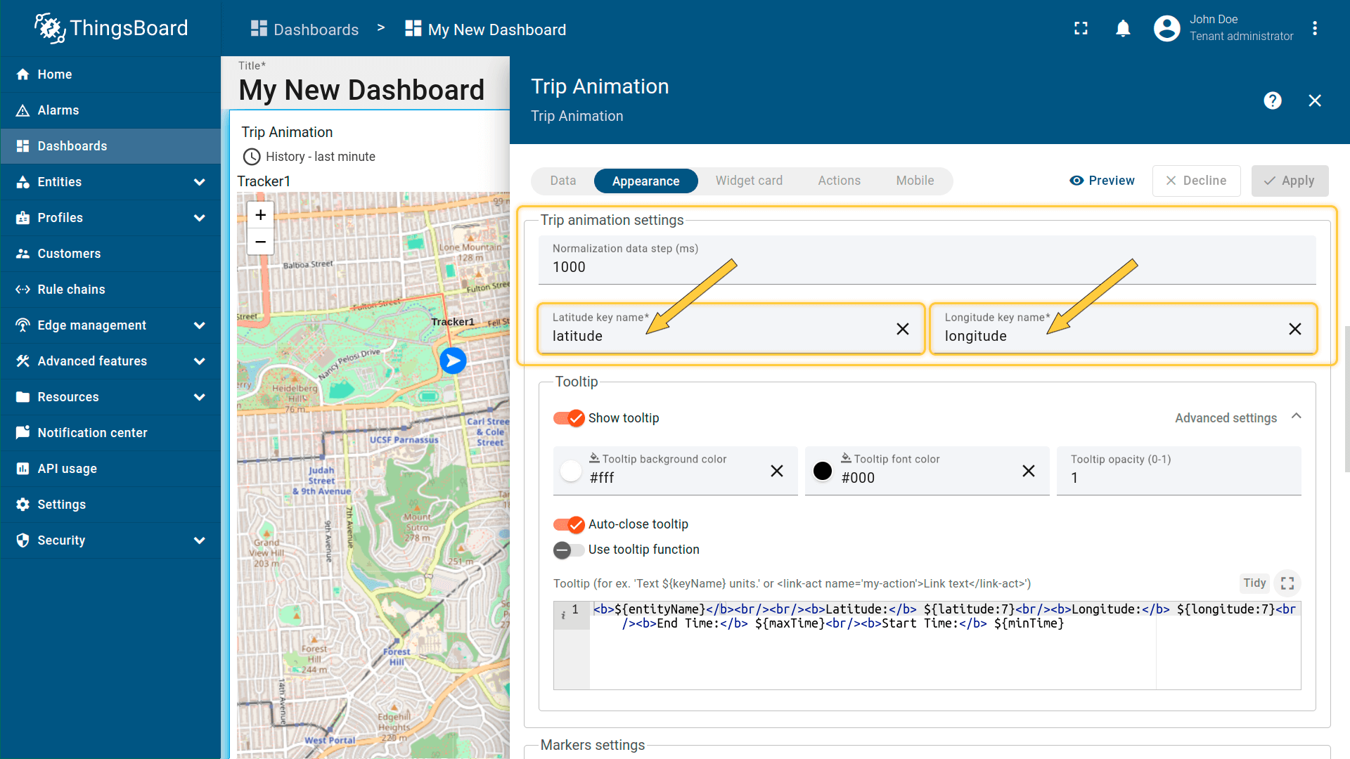The height and width of the screenshot is (759, 1350).
Task: Edit the Tooltip opacity field
Action: coord(1178,471)
